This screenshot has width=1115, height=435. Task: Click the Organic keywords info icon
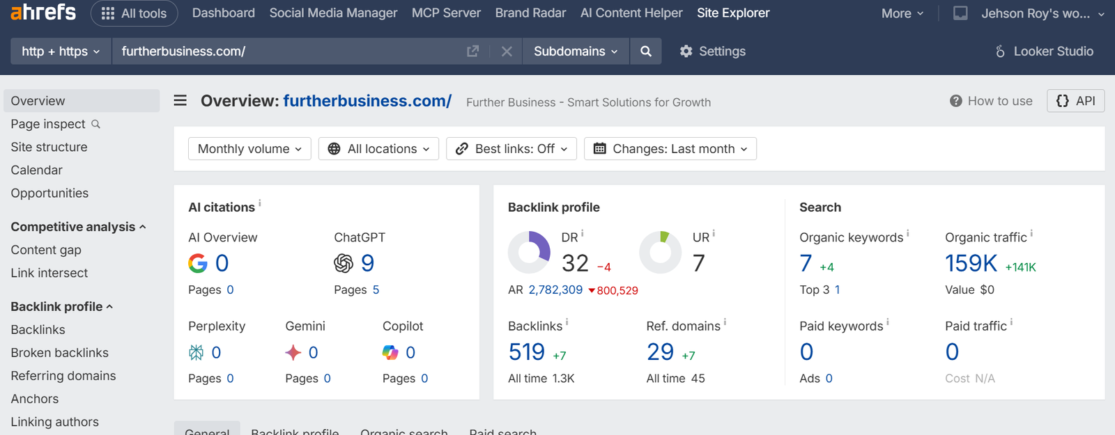click(908, 233)
